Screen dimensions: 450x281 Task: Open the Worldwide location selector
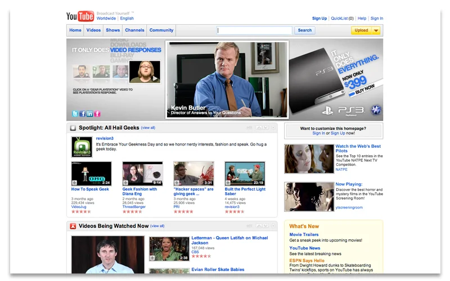pos(106,19)
